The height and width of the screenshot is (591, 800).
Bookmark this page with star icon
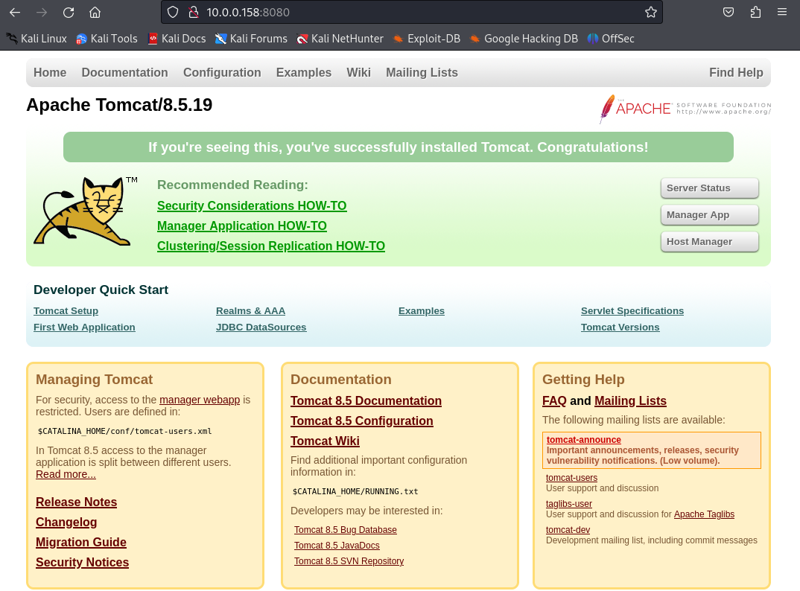[650, 12]
